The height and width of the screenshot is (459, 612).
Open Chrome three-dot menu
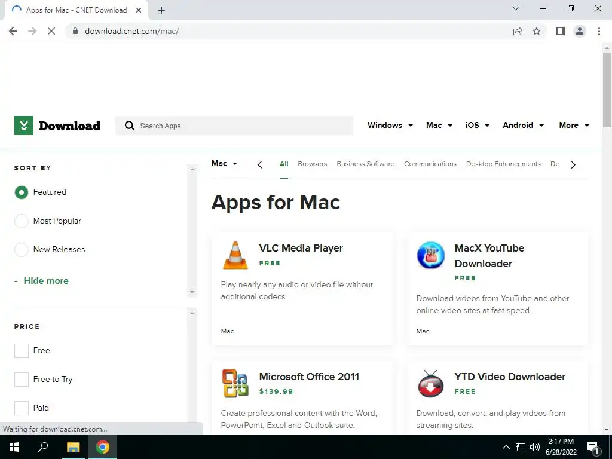coord(599,31)
